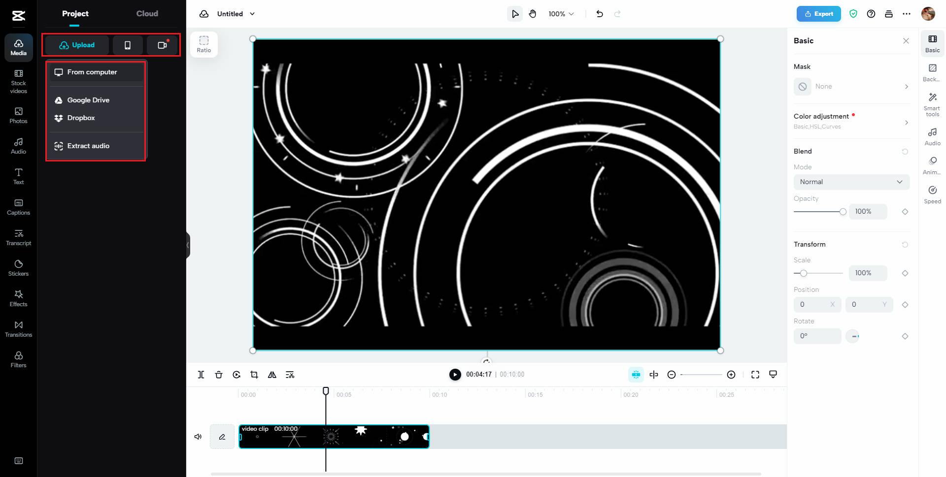The height and width of the screenshot is (477, 946).
Task: Select the video clip on timeline
Action: 334,437
